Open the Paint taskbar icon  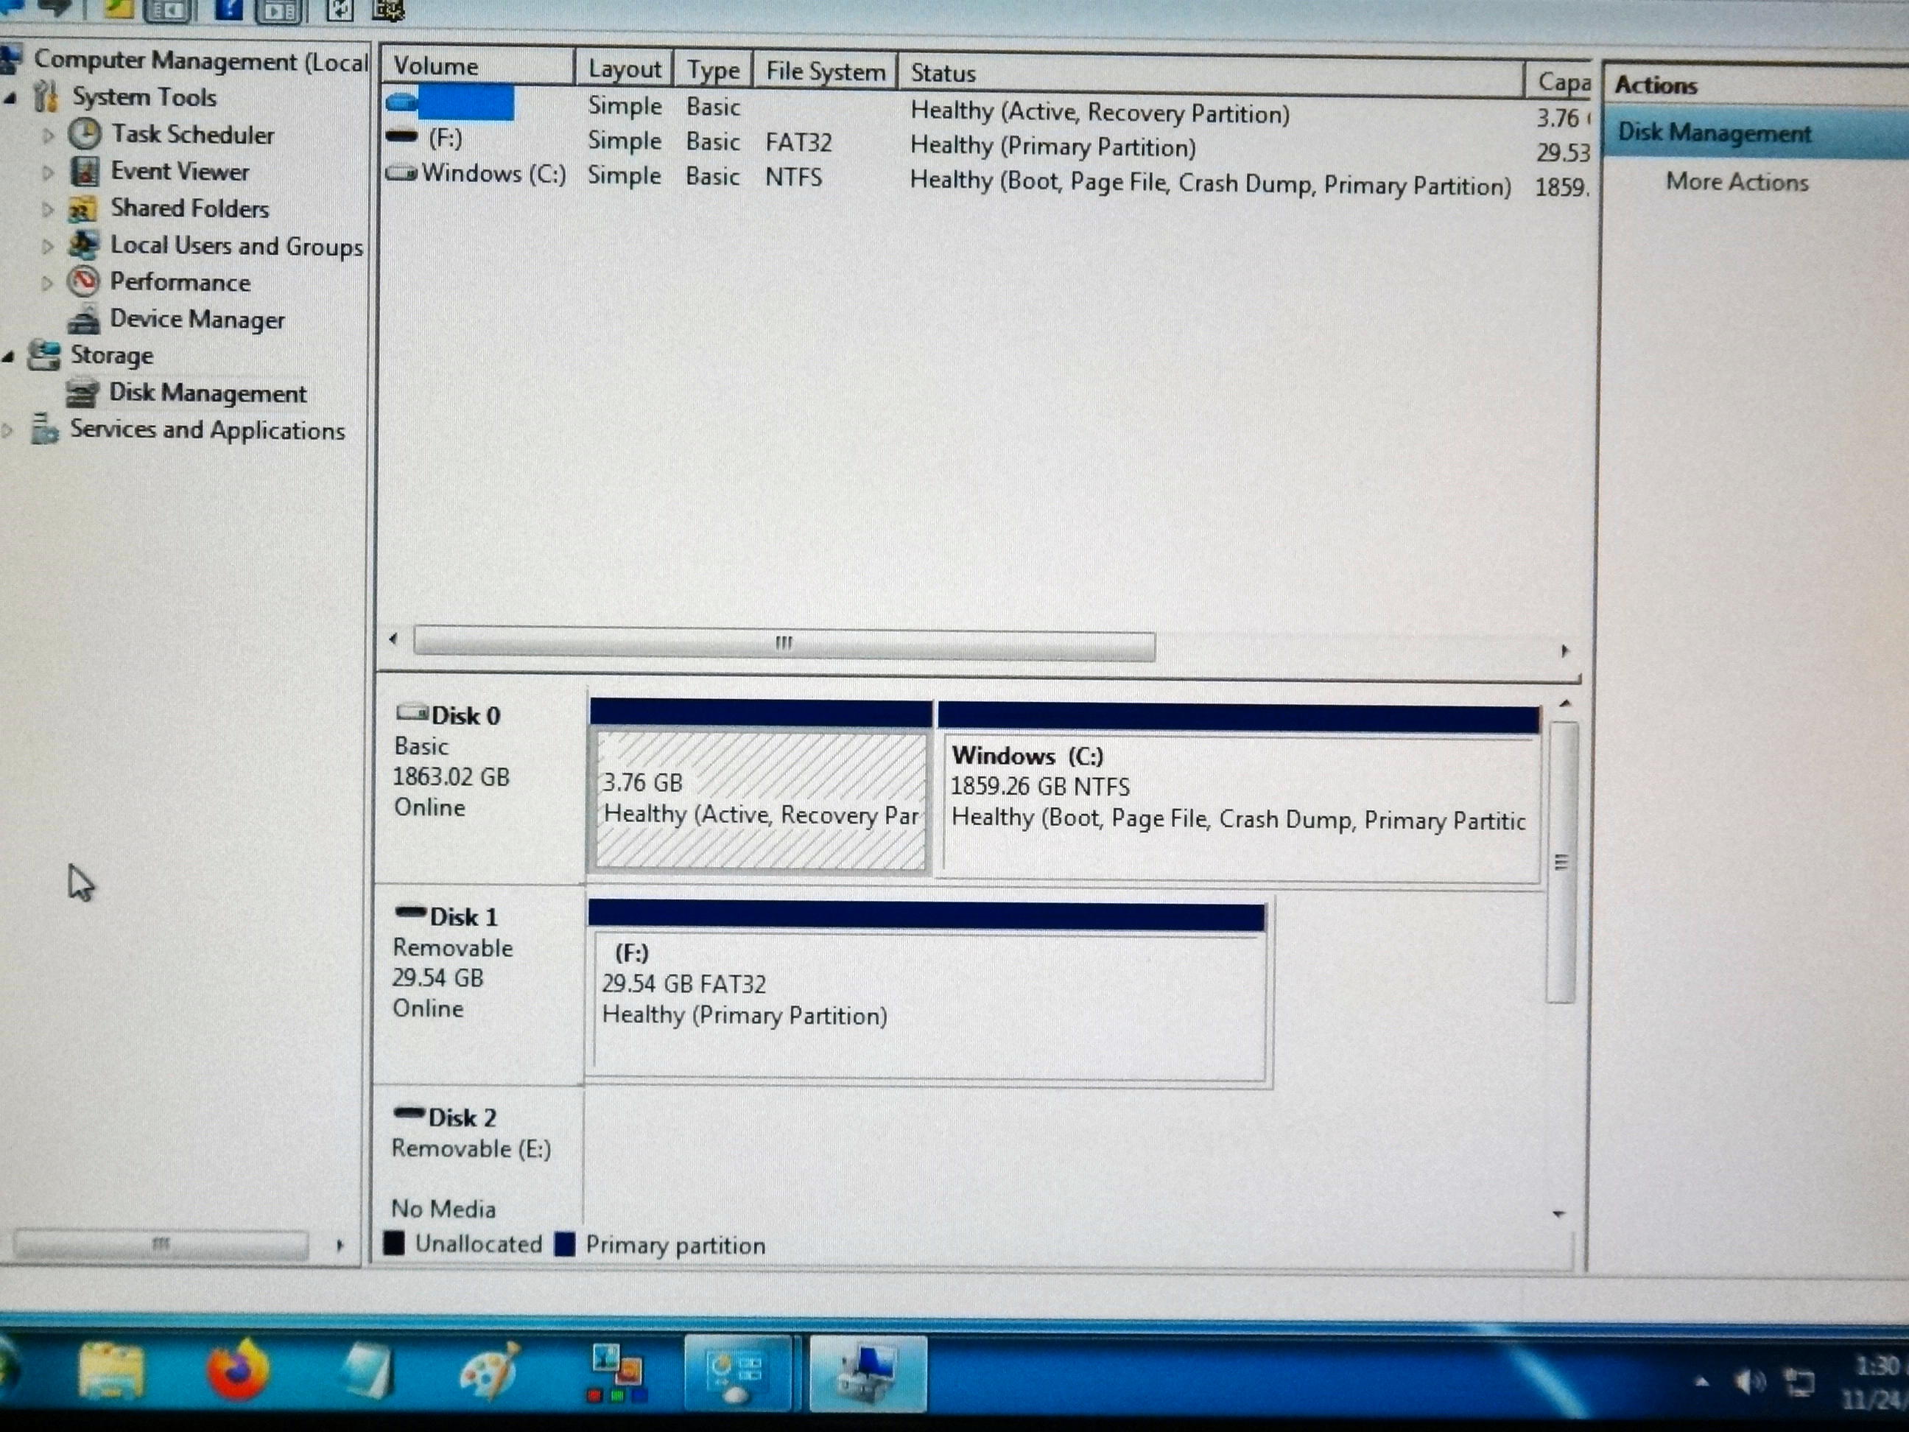[x=488, y=1371]
